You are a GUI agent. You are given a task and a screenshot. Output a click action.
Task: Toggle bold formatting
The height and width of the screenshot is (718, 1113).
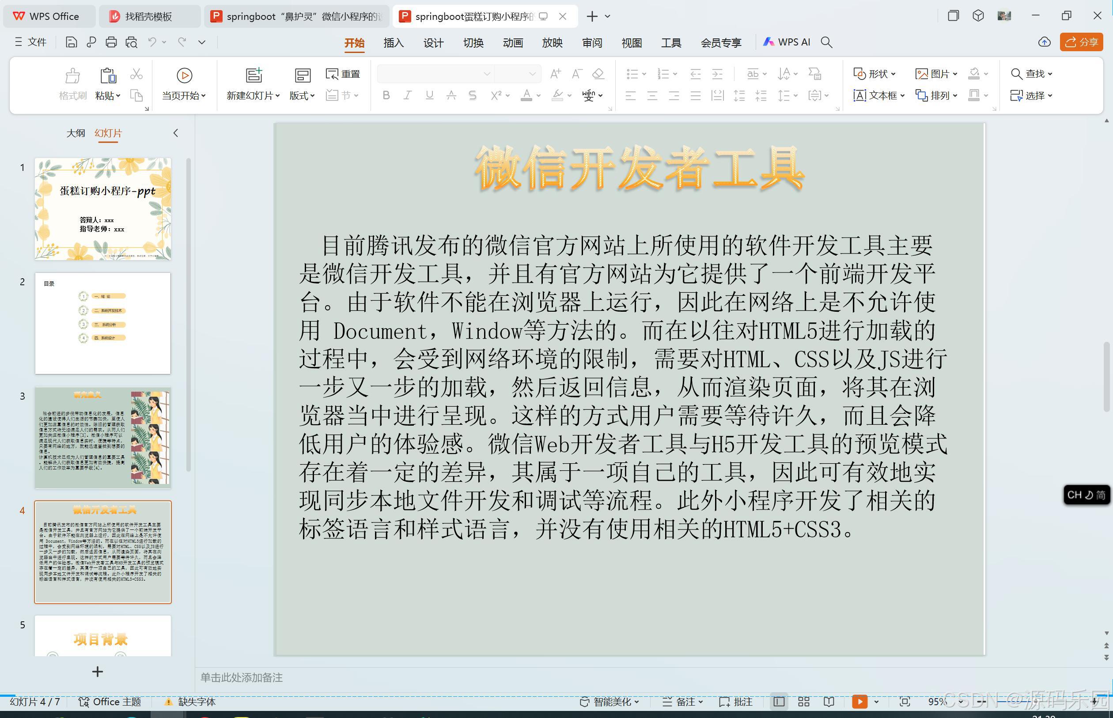(x=386, y=95)
